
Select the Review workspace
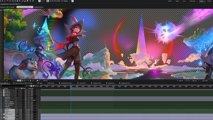pos(177,1)
